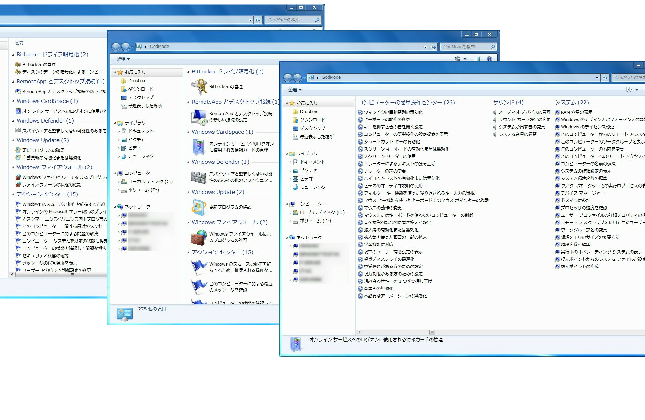Open BitLocker の管理 icon in middle window
645x420 pixels.
pyautogui.click(x=199, y=87)
